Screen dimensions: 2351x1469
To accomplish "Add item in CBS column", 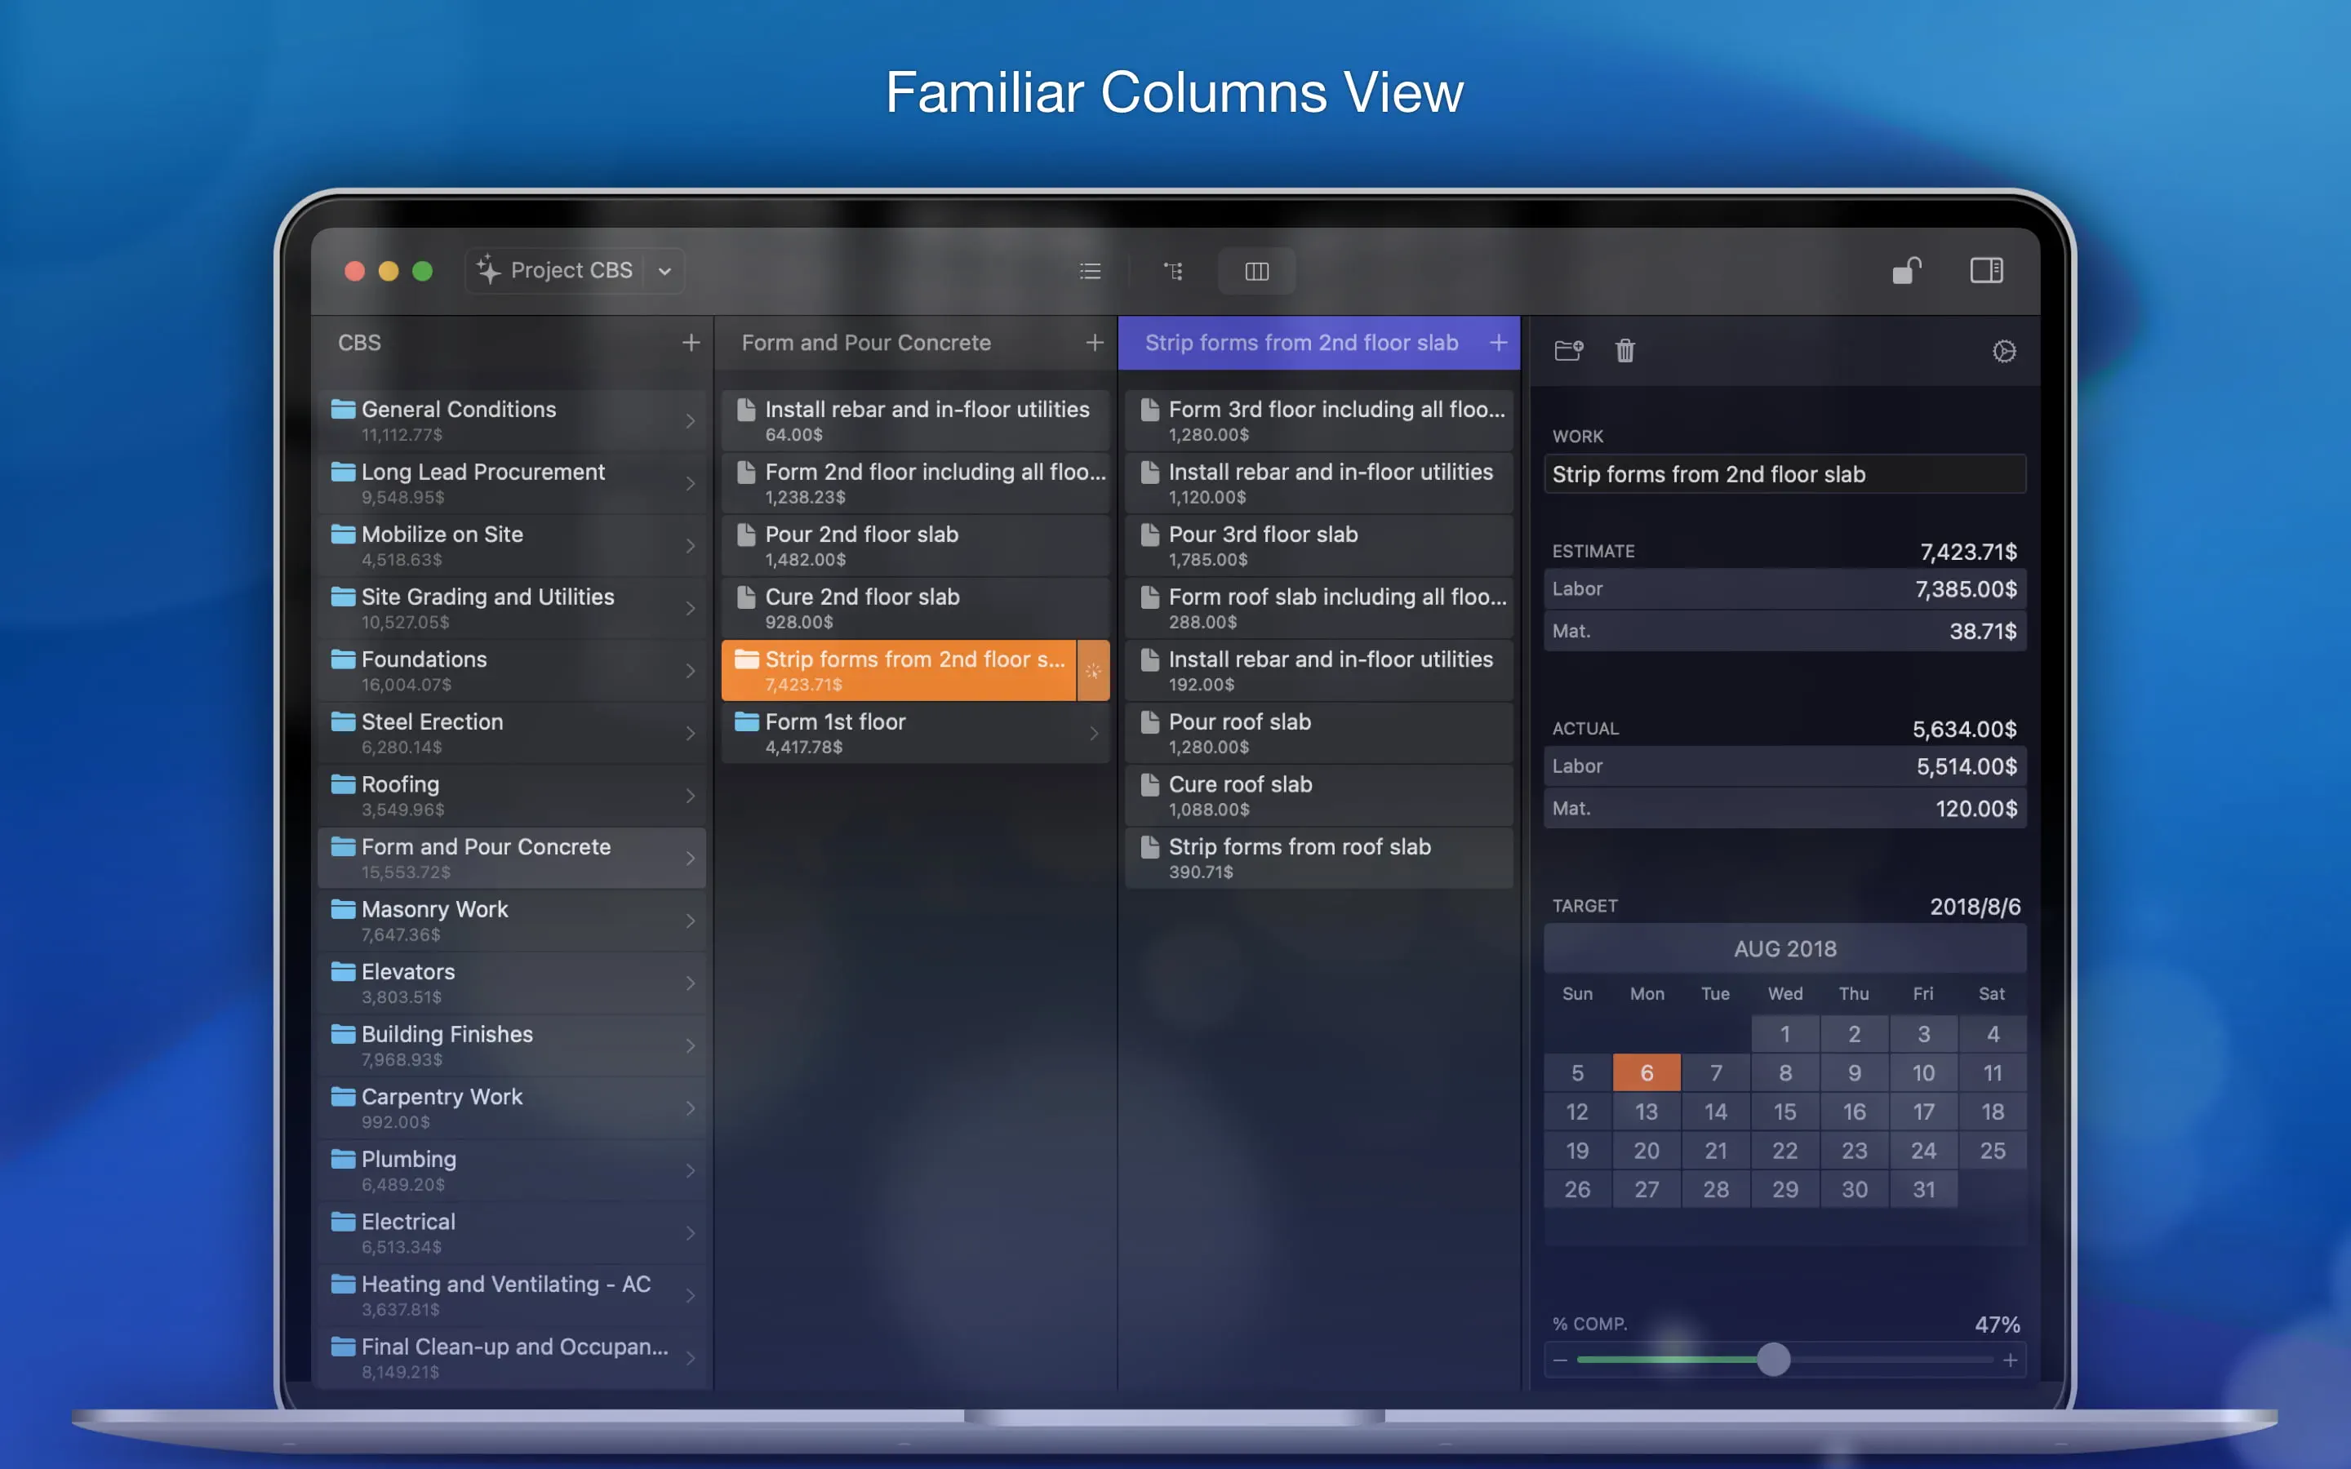I will coord(691,343).
